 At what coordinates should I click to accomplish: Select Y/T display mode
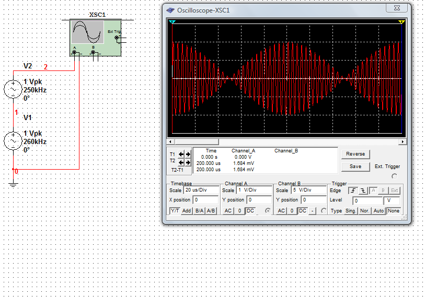click(175, 211)
